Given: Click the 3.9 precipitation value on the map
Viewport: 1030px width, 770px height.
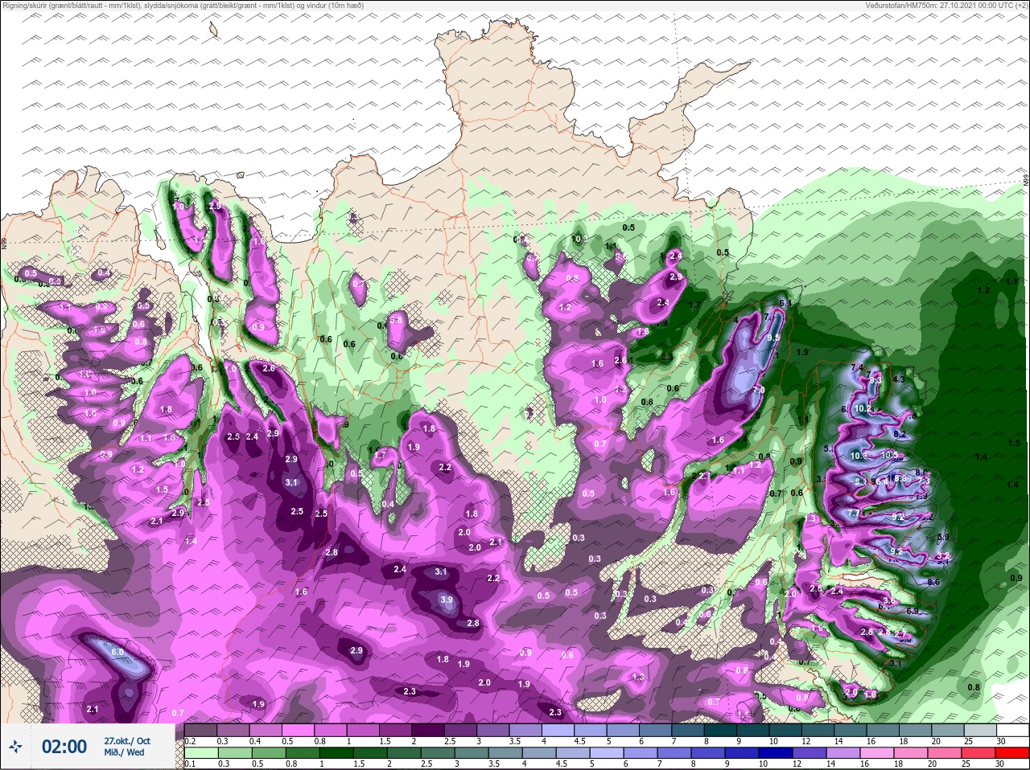Looking at the screenshot, I should pyautogui.click(x=447, y=600).
